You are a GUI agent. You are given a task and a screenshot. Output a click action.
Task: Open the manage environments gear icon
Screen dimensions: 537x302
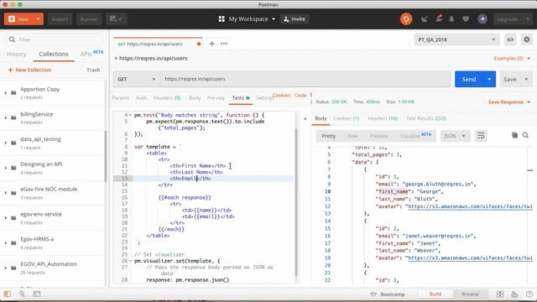(x=526, y=39)
